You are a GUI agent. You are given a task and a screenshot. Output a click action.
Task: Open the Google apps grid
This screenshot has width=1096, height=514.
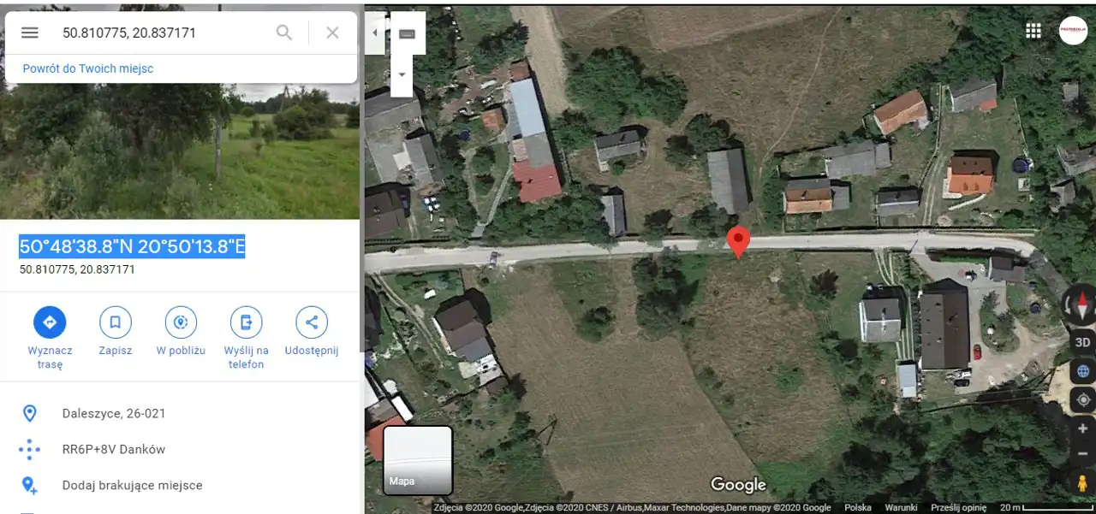[1033, 31]
